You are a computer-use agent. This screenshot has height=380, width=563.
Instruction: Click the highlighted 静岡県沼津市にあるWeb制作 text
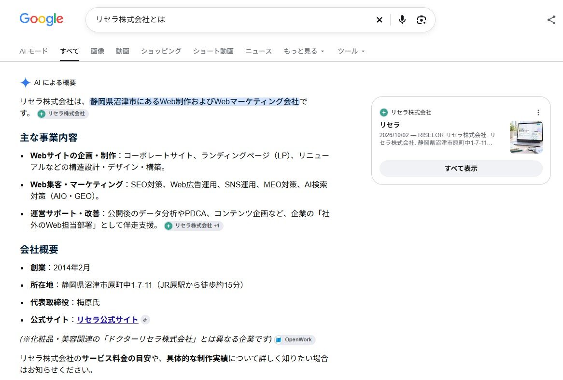click(195, 102)
